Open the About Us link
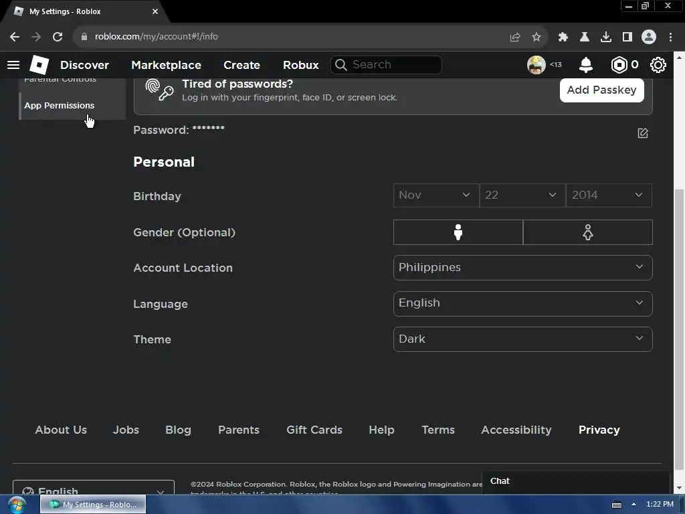This screenshot has height=514, width=685. 61,430
